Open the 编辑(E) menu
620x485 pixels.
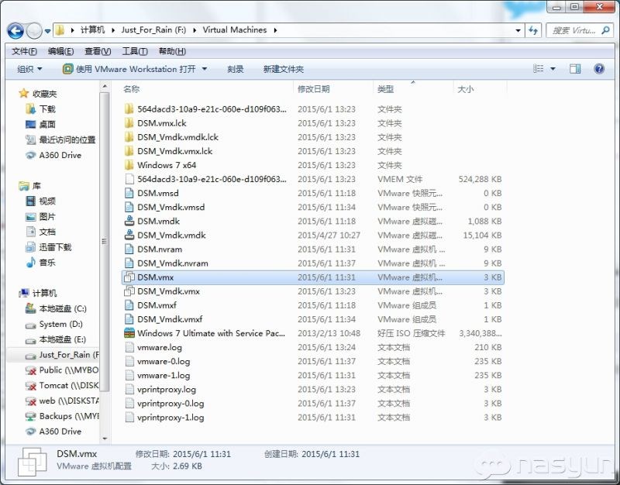click(61, 51)
